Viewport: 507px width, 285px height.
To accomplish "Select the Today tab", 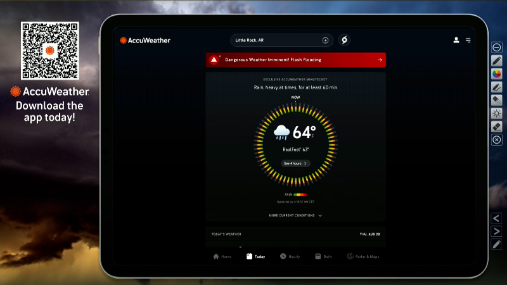I will click(x=256, y=256).
